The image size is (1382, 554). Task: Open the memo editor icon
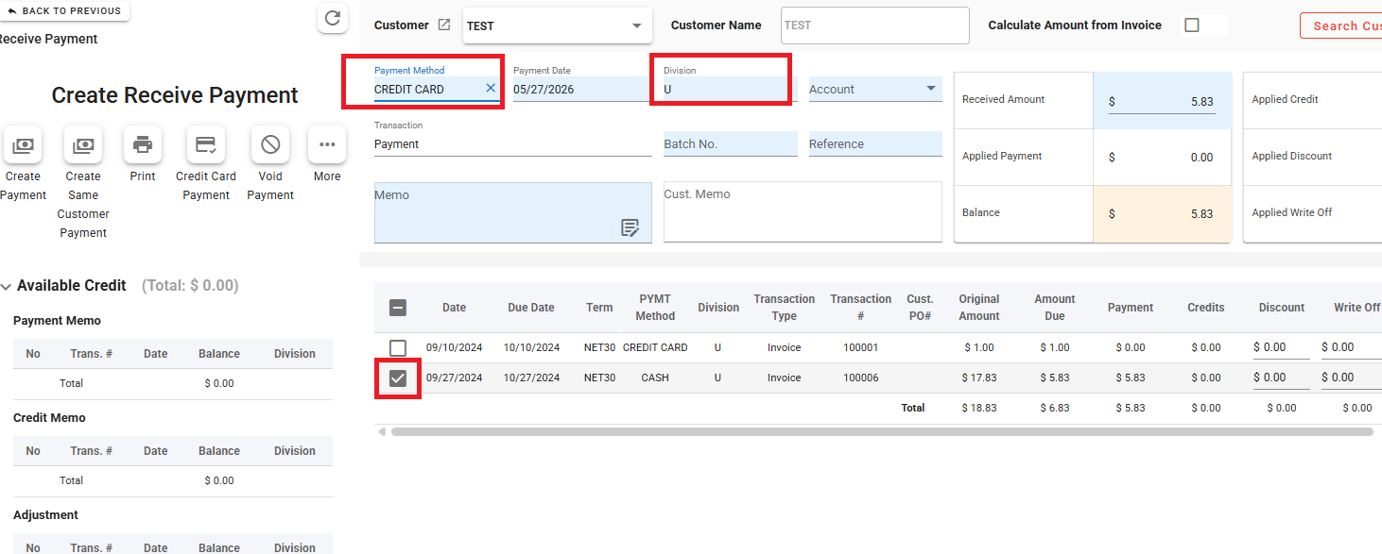coord(631,227)
